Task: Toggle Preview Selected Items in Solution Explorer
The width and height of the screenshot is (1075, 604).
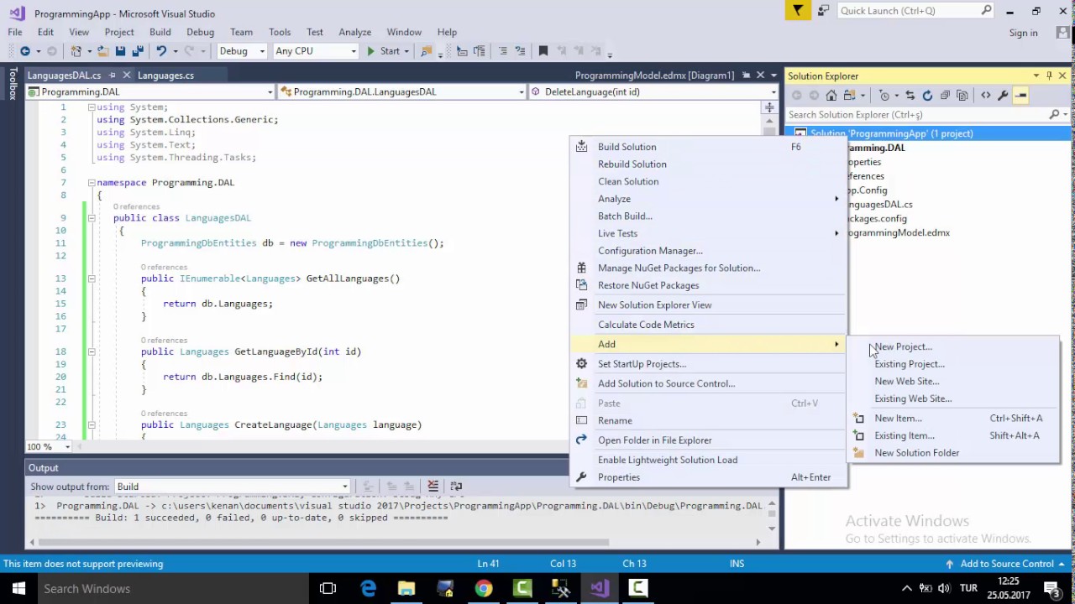Action: 1020,96
